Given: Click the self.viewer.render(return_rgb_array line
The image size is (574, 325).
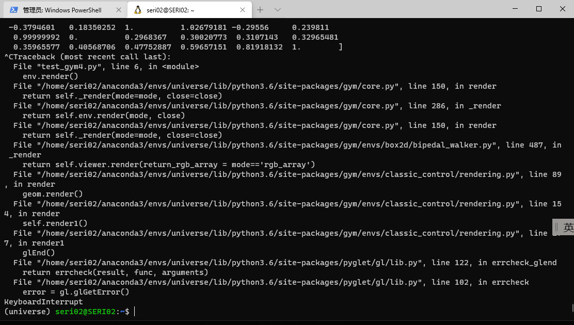Looking at the screenshot, I should click(x=169, y=165).
